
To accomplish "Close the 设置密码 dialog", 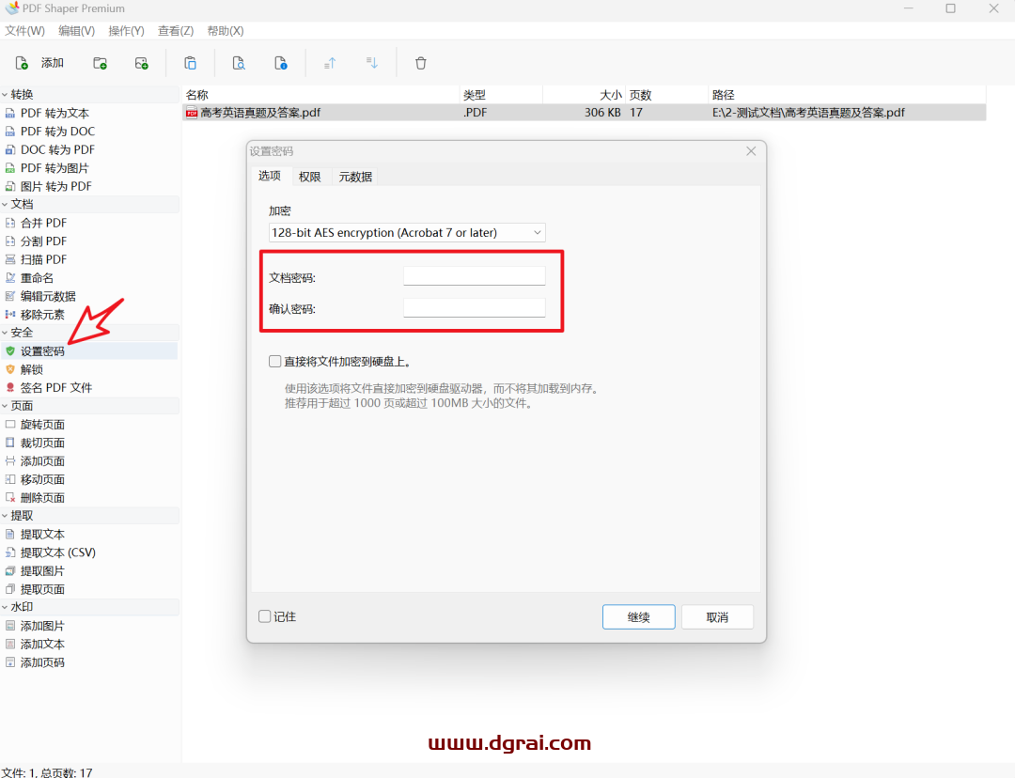I will point(751,151).
